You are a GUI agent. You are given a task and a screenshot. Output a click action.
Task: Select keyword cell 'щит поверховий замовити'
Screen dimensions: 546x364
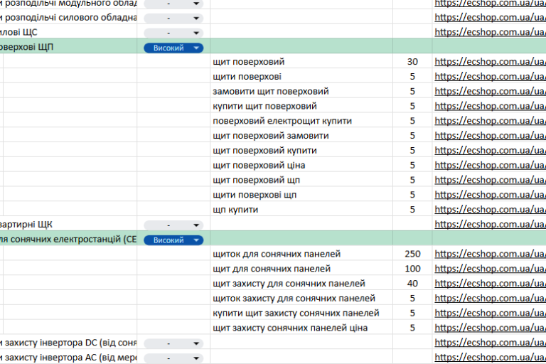coord(301,136)
